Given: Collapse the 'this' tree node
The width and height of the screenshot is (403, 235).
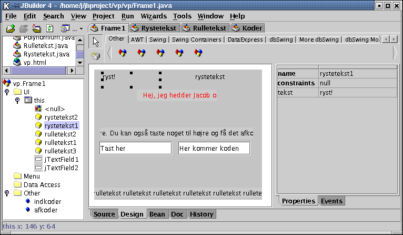Looking at the screenshot, I should 17,100.
